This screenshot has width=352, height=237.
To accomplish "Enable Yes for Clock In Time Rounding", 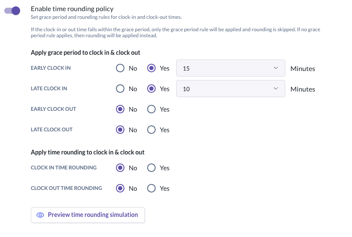I will pyautogui.click(x=151, y=168).
